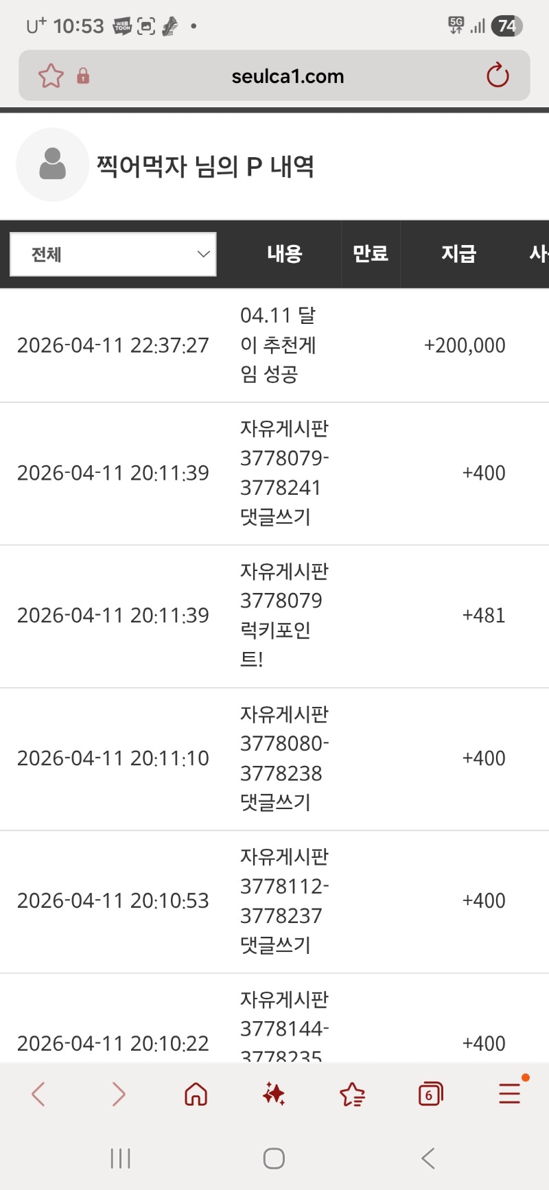Open the 3778079 럭키포인트 entry

[284, 615]
